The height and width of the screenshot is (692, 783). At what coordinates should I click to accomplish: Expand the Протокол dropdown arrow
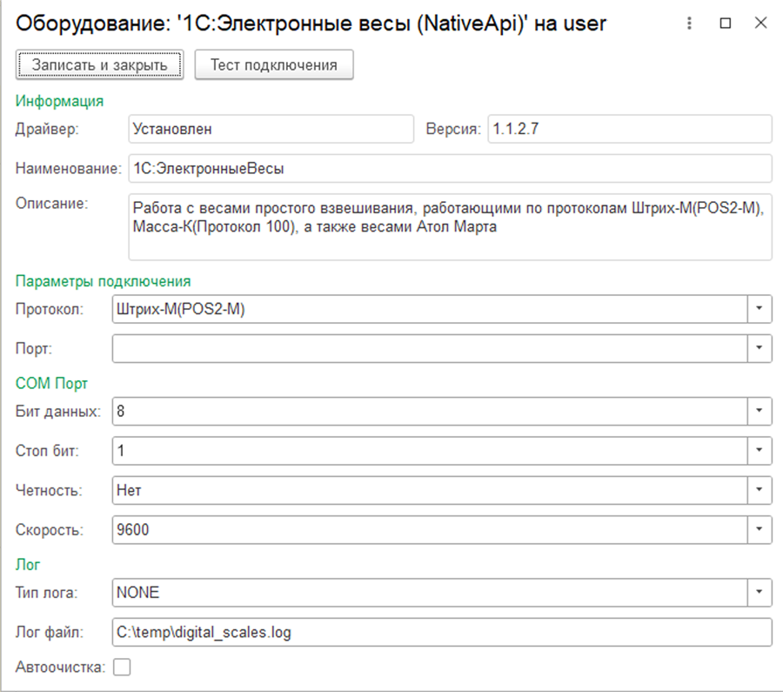[759, 309]
